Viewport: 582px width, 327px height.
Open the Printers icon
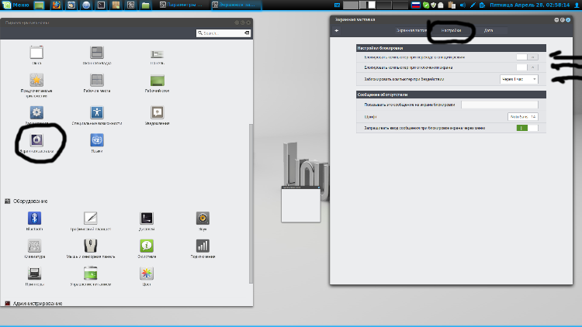35,274
